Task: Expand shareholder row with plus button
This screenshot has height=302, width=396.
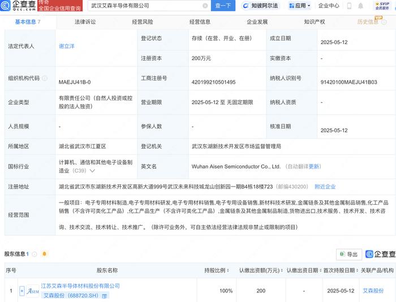Action: [21, 291]
